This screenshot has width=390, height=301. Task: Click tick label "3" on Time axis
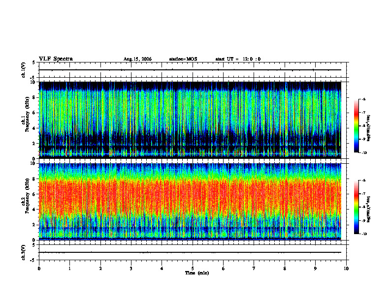(x=131, y=269)
